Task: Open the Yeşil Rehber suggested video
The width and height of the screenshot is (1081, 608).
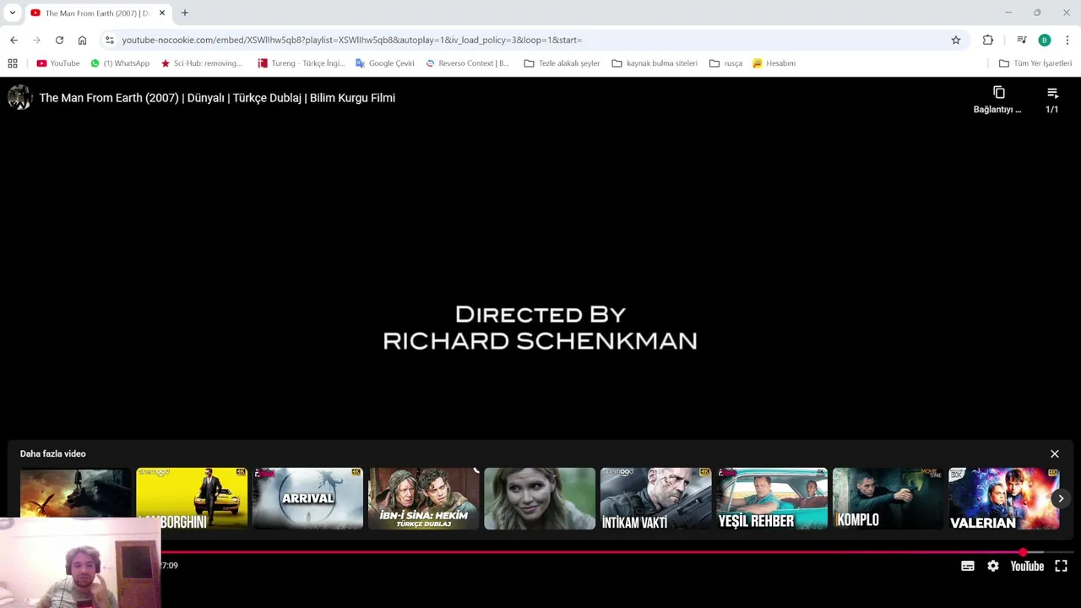Action: 772,499
